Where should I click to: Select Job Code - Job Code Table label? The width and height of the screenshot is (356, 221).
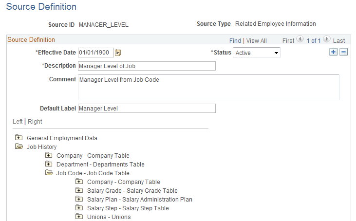pyautogui.click(x=93, y=173)
